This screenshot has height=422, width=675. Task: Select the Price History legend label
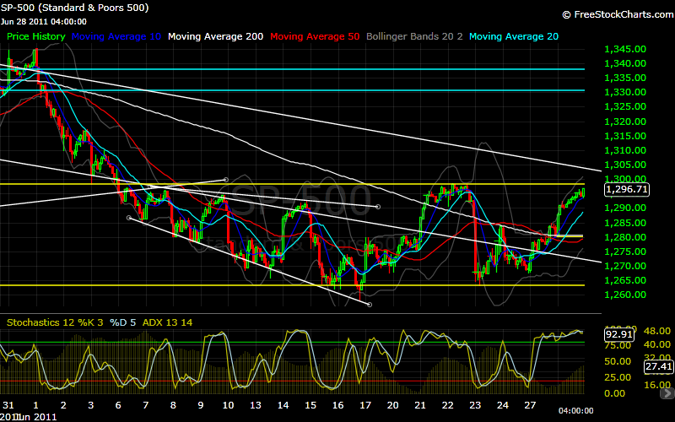point(35,36)
